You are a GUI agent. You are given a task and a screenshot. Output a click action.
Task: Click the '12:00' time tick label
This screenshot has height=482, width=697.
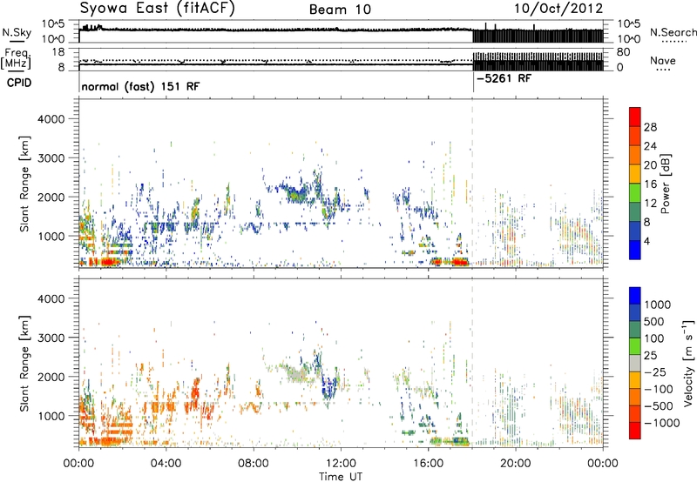341,464
